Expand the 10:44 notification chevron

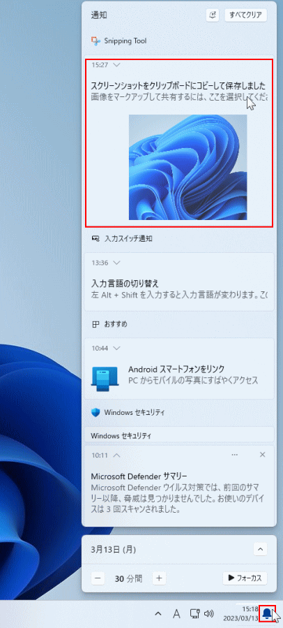pyautogui.click(x=116, y=348)
